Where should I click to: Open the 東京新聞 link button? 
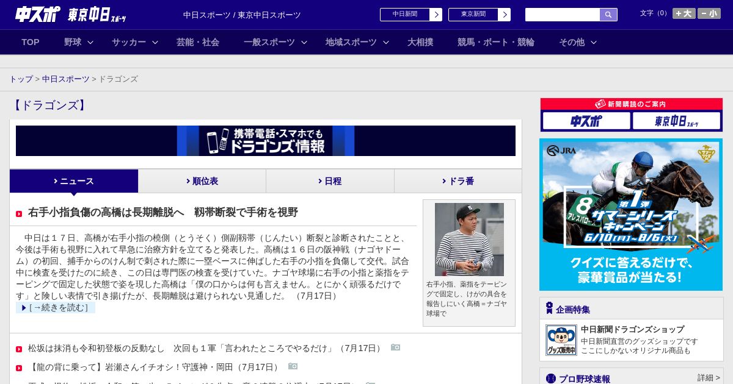[480, 15]
